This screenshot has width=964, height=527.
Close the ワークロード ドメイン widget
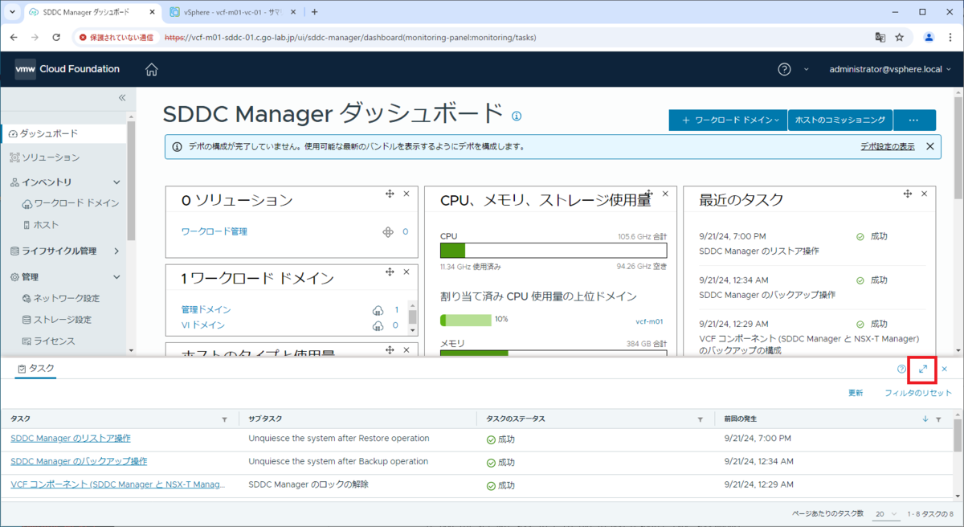coord(406,272)
